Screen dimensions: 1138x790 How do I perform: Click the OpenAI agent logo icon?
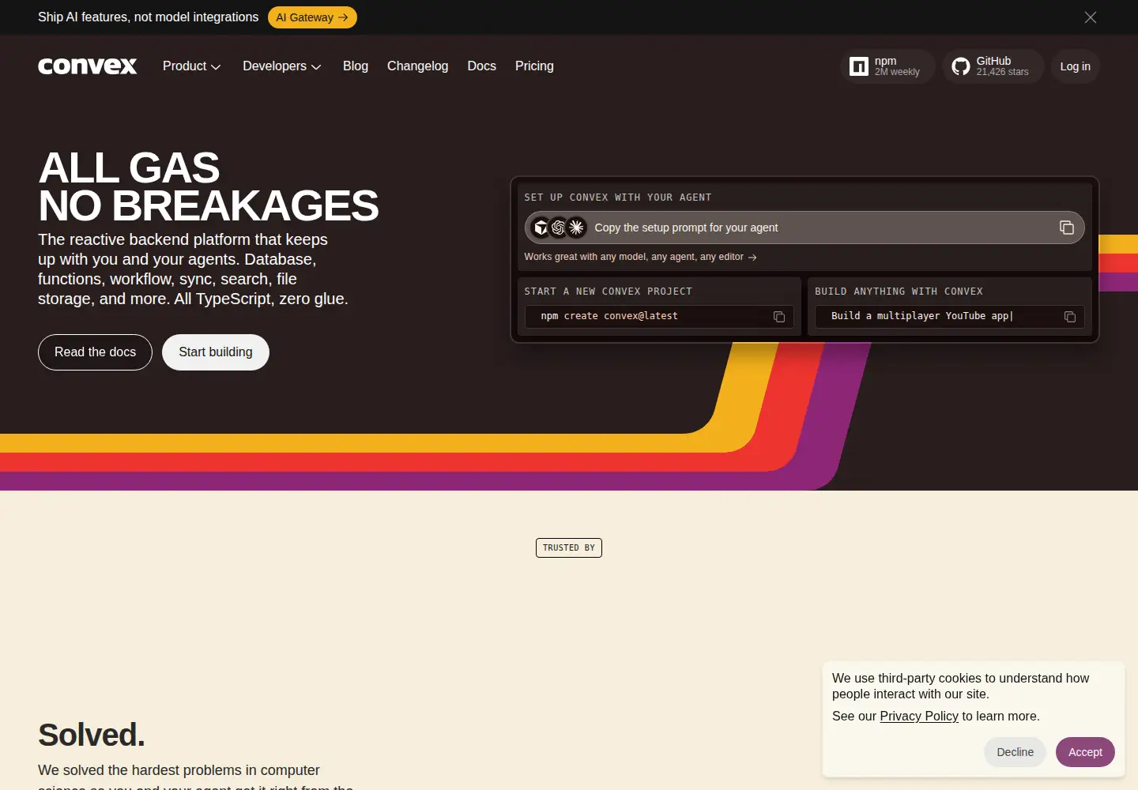[559, 228]
